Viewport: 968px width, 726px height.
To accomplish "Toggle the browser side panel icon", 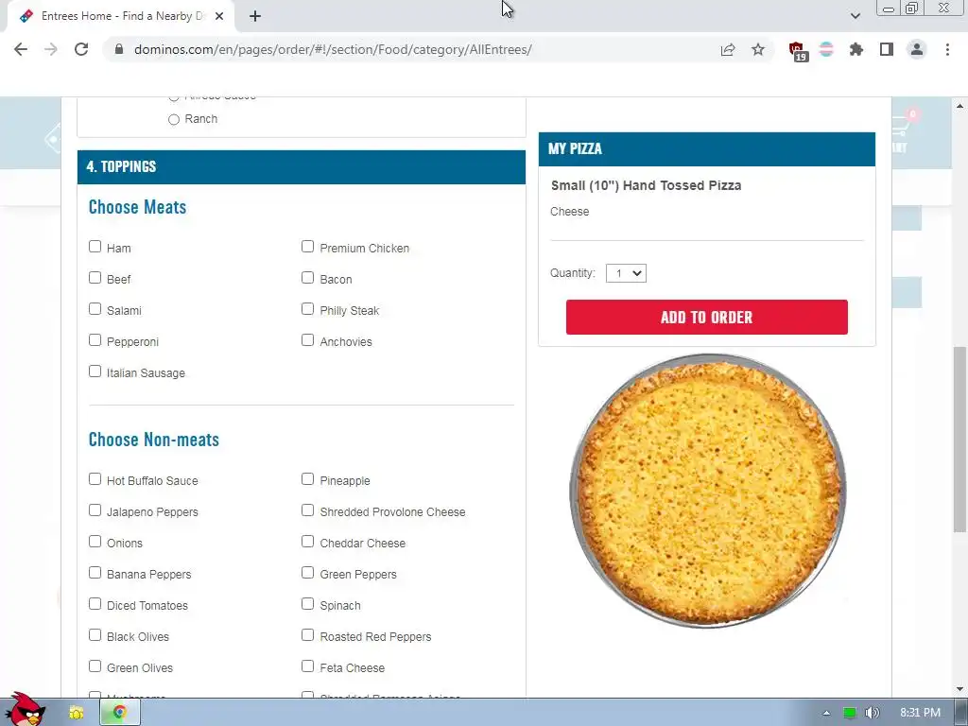I will pos(887,49).
